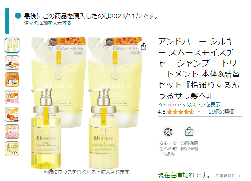Click the star rating icons
The width and height of the screenshot is (251, 181).
(181, 112)
